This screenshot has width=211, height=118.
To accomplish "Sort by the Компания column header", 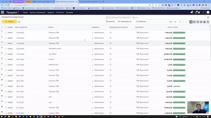I will click(139, 27).
